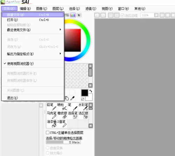The height and width of the screenshot is (156, 175).
Task: Select the 2值笔 binary pen tool
Action: click(62, 123)
